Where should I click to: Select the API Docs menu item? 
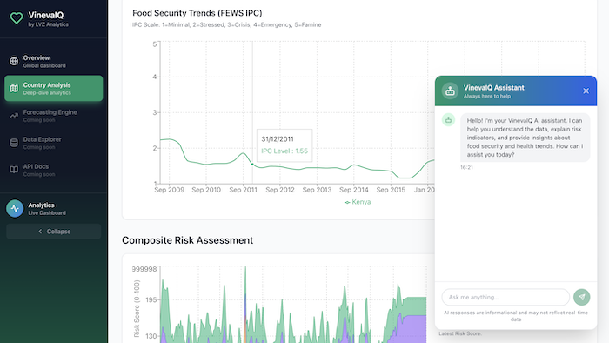[54, 170]
